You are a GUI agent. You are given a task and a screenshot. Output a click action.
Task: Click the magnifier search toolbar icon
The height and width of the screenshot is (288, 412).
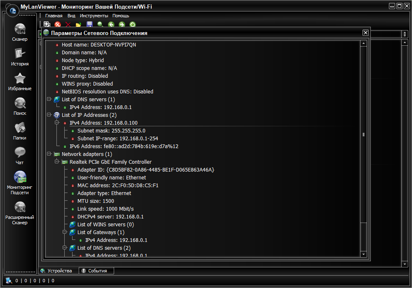[x=100, y=24]
